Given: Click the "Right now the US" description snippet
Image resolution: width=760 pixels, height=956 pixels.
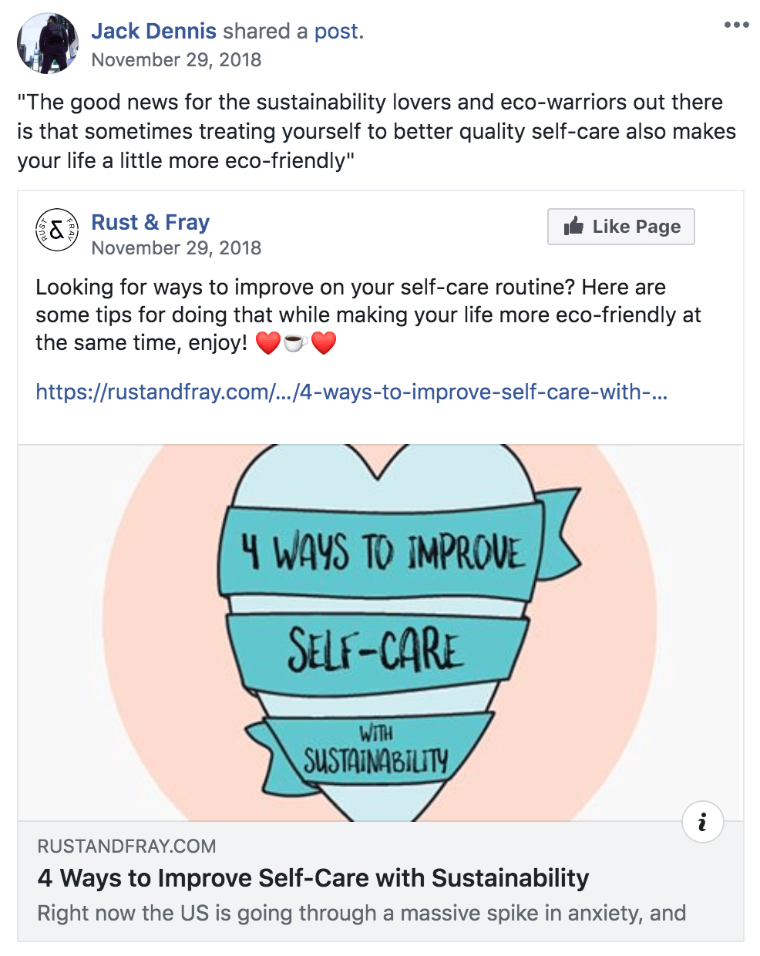Looking at the screenshot, I should click(361, 914).
